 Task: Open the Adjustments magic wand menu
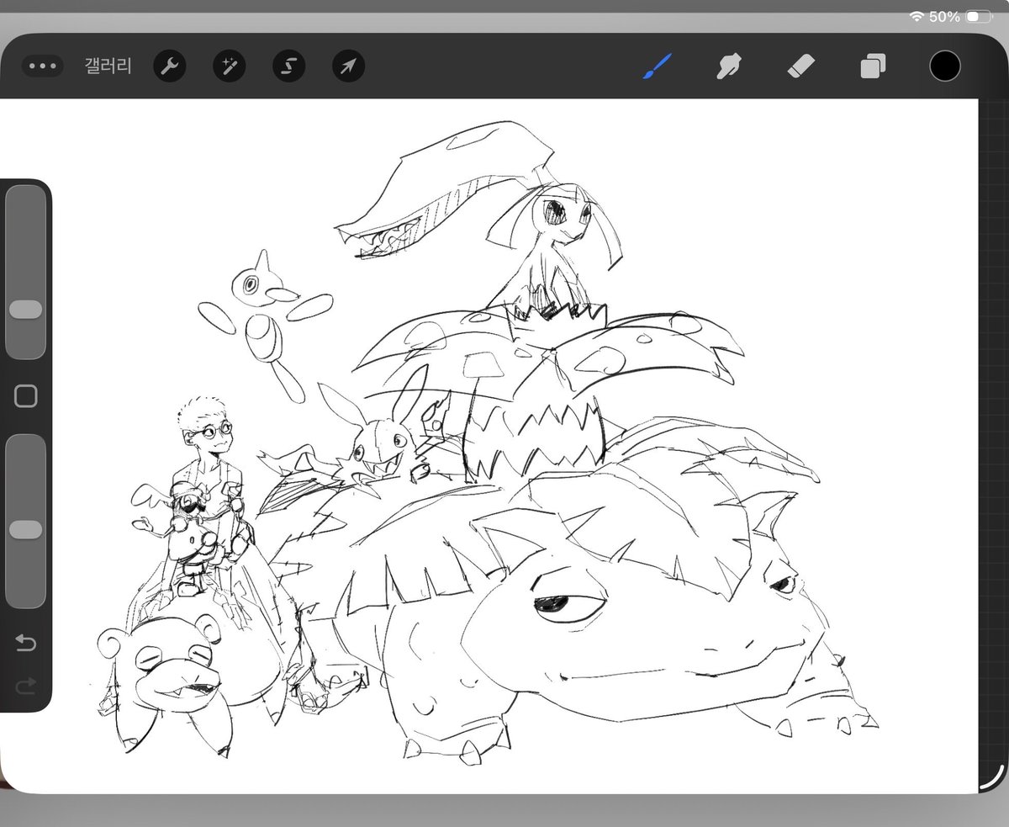(x=229, y=66)
